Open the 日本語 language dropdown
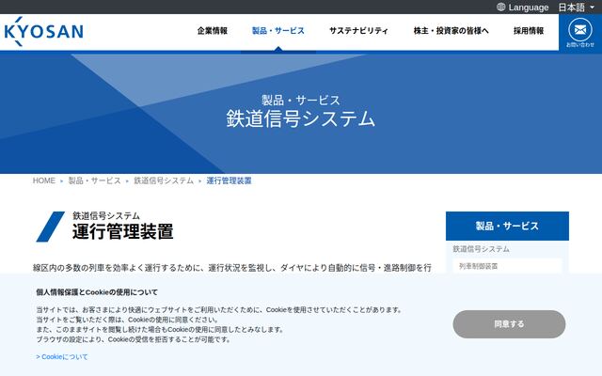Screen dimensions: 602x376 click(576, 8)
